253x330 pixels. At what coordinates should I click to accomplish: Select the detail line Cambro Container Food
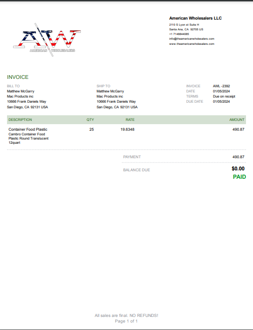(27, 134)
